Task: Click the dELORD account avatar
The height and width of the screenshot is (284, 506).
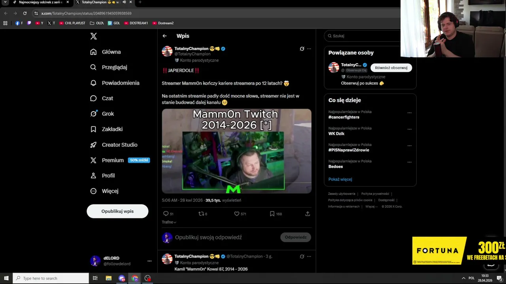Action: point(95,261)
